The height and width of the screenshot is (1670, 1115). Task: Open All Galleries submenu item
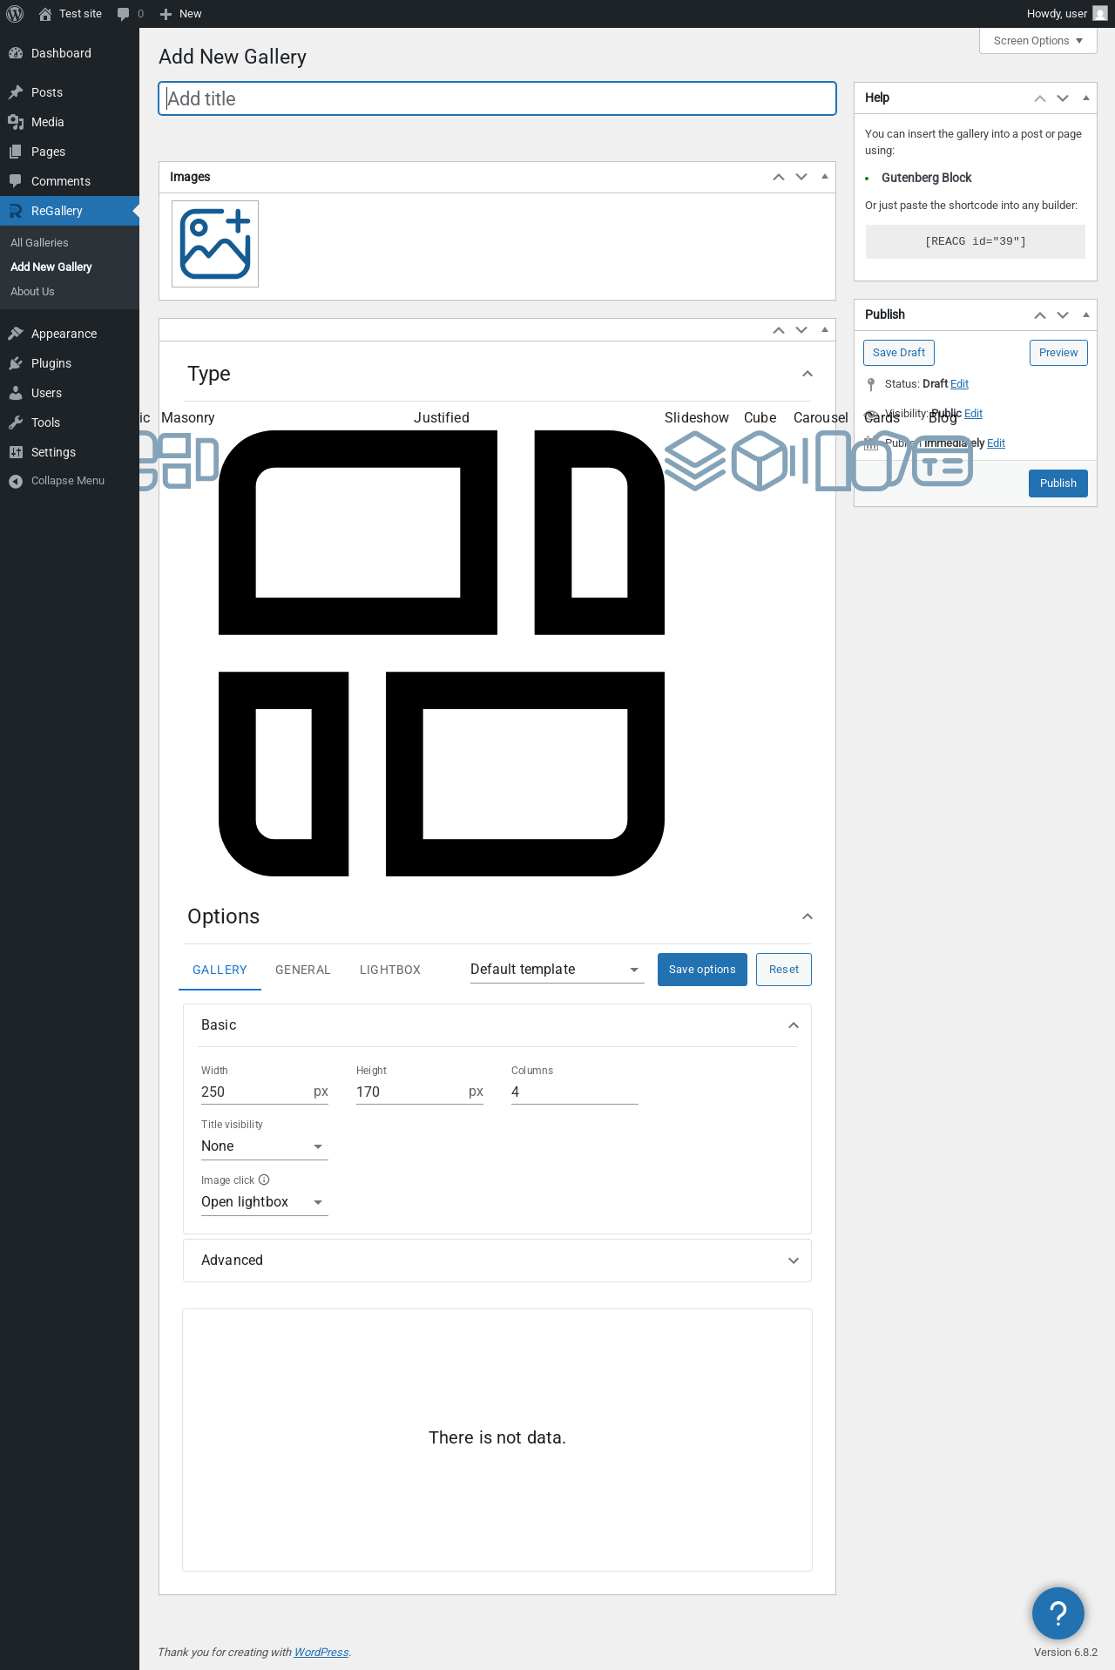39,243
